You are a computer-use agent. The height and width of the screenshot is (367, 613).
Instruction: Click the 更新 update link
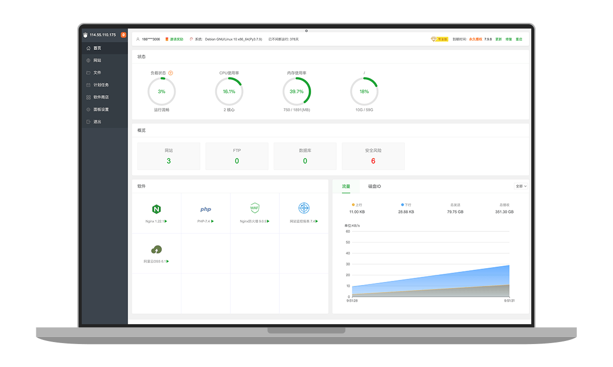pos(499,39)
